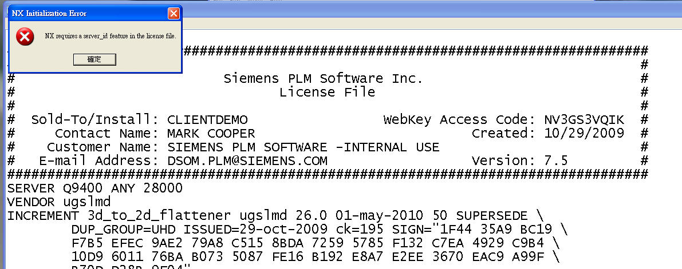
Task: Click the DUP_GROUP=UHD ISSUED=29-oct-2009 line
Action: coord(320,230)
